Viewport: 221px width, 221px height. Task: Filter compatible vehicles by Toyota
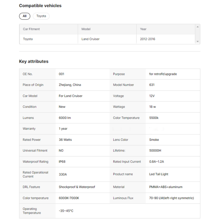[41, 16]
